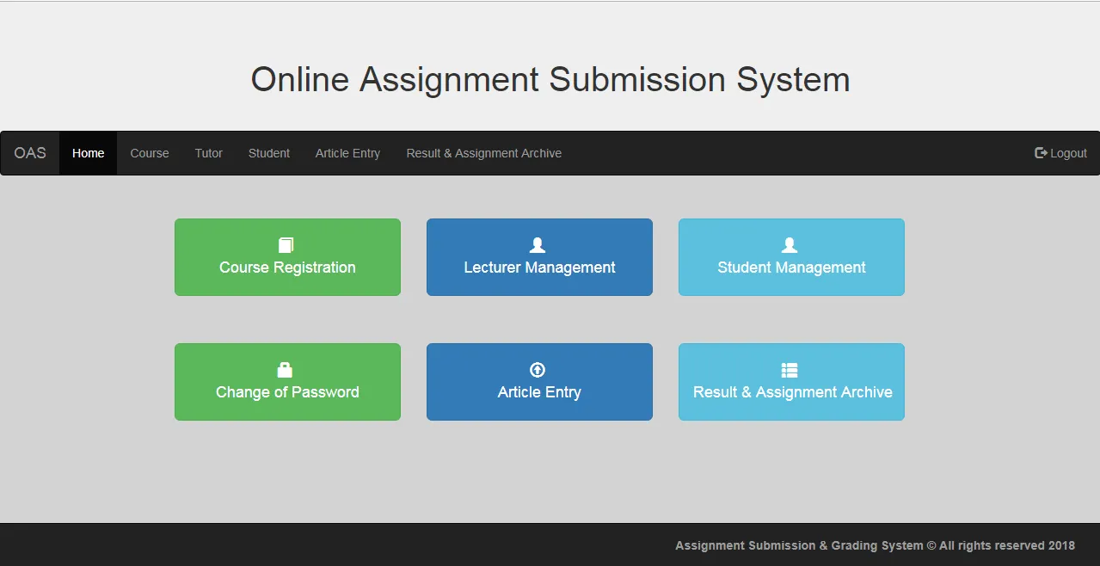Click the list icon on Result & Assignment Archive tile
This screenshot has height=566, width=1100.
[x=790, y=370]
